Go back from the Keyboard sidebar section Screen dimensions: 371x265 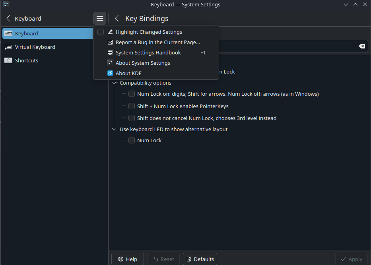pyautogui.click(x=8, y=18)
